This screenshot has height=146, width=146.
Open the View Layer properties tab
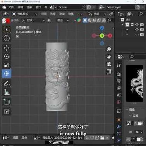tap(119, 88)
